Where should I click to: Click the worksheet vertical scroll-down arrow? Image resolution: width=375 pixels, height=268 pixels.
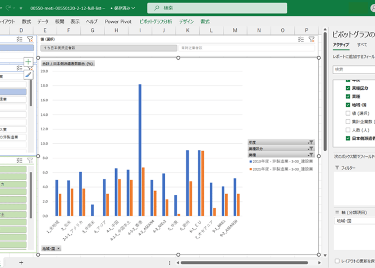(x=325, y=255)
